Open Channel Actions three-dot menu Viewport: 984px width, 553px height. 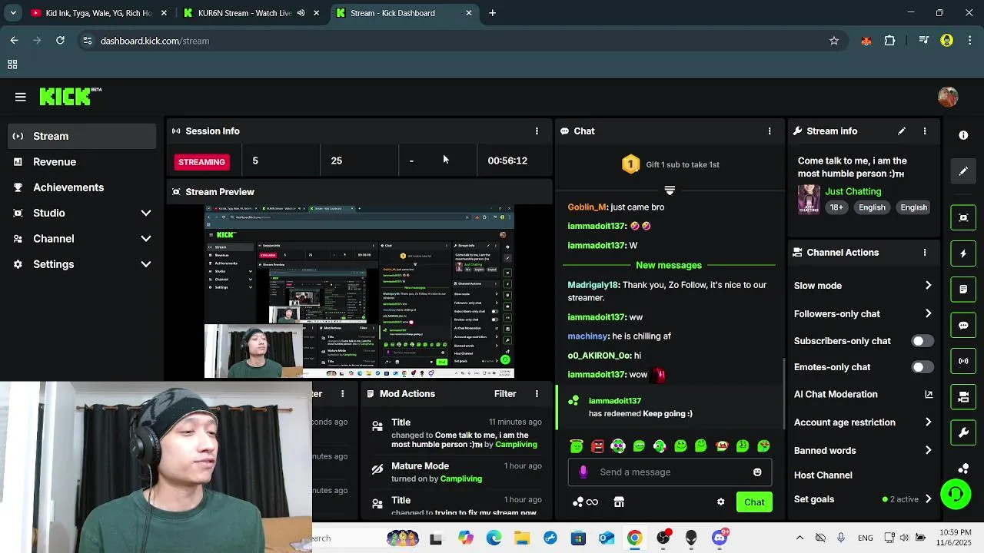925,253
